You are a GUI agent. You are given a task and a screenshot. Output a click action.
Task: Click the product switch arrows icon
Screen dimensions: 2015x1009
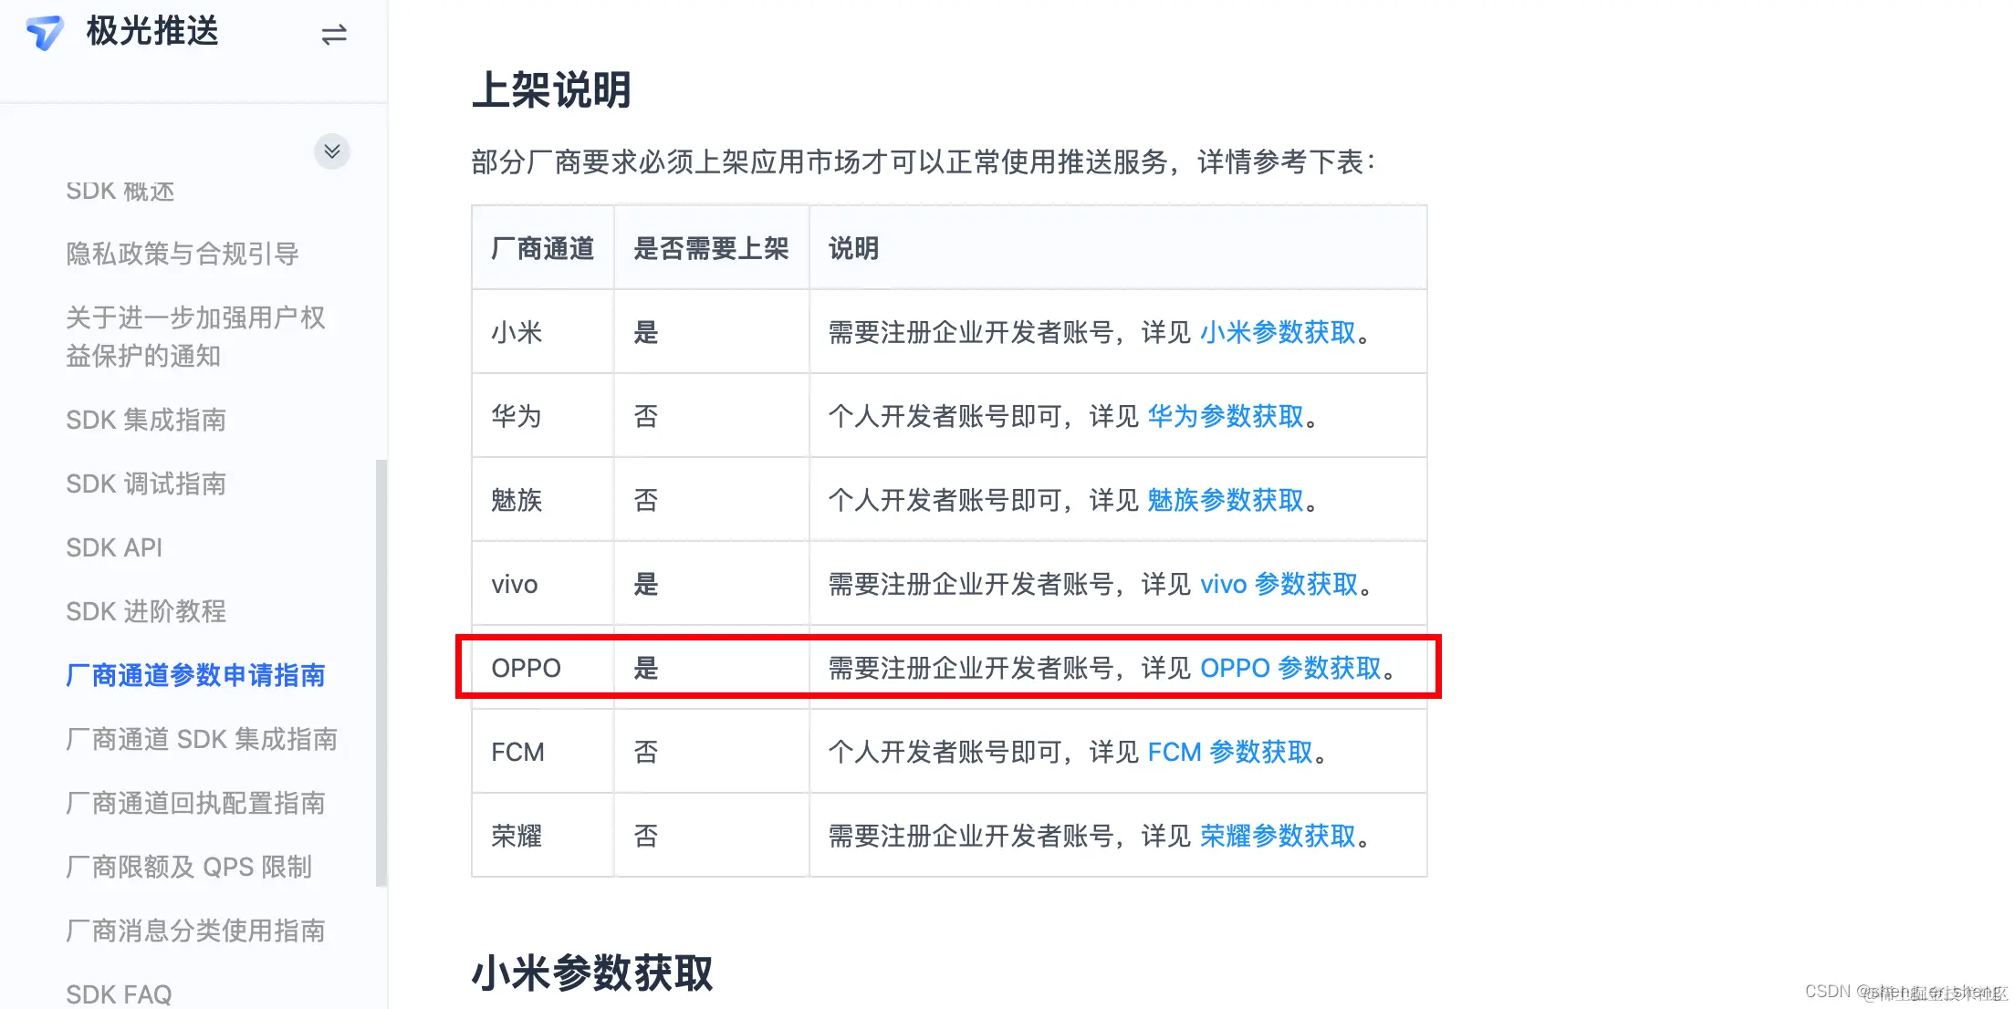click(334, 35)
